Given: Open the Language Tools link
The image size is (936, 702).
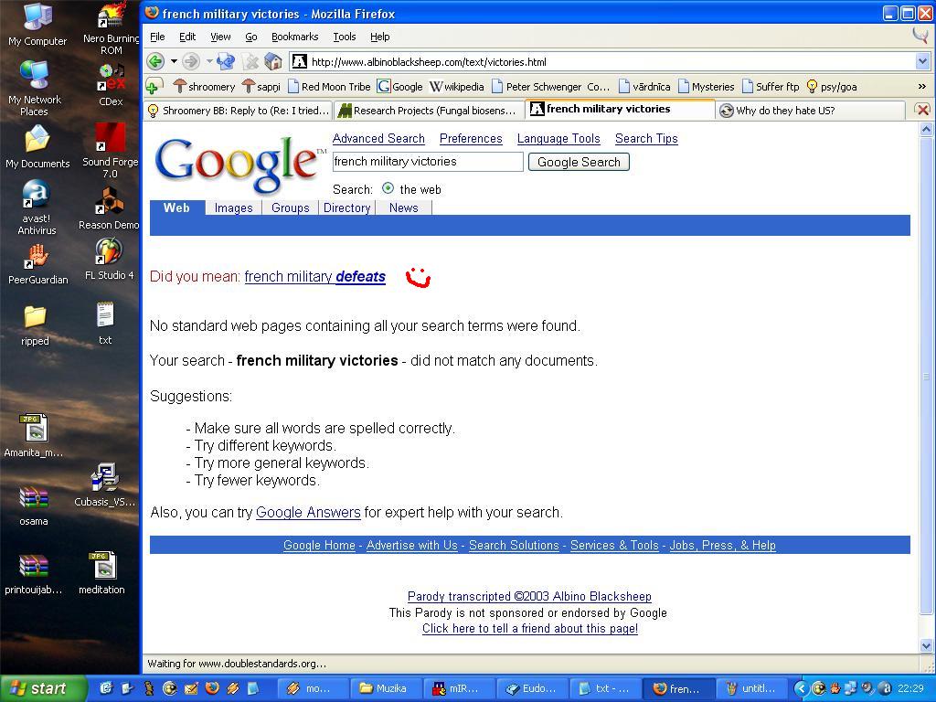Looking at the screenshot, I should [558, 139].
